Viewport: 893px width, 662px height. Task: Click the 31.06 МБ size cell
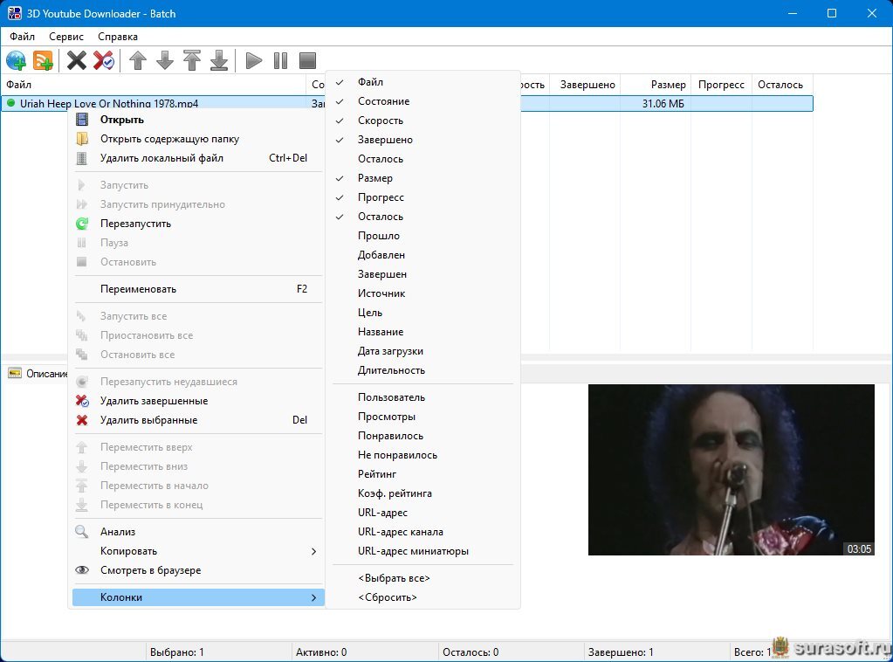coord(656,104)
